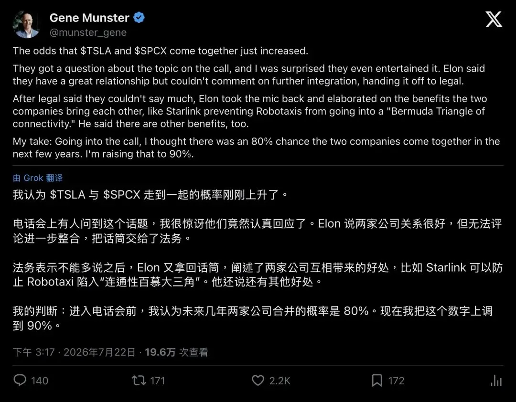516x402 pixels.
Task: Click the blue verified badge
Action: point(139,18)
